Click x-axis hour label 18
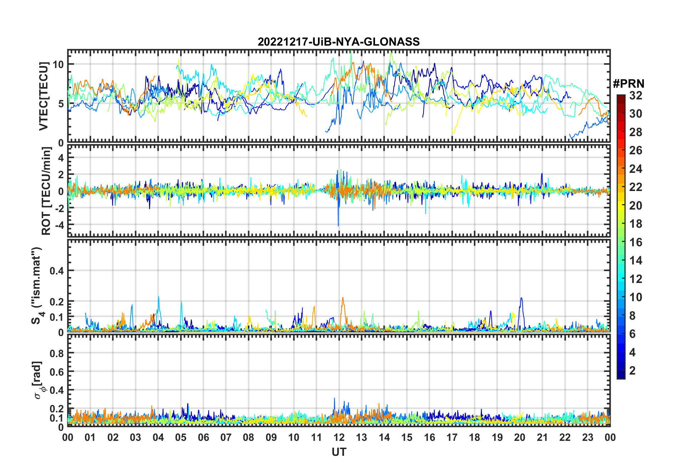Viewport: 678px width, 474px height. coord(474,437)
